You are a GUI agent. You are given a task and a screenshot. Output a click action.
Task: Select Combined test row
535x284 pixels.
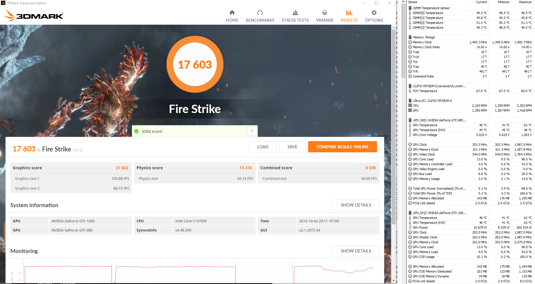pos(318,178)
